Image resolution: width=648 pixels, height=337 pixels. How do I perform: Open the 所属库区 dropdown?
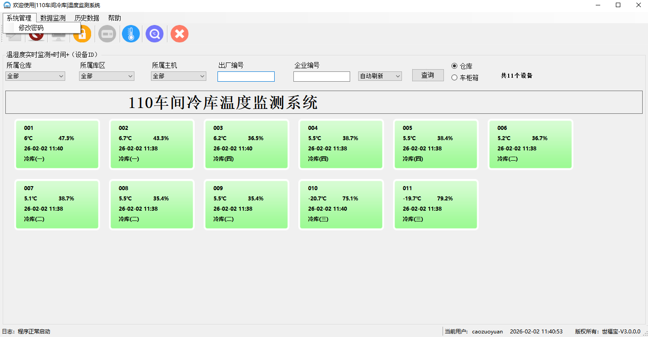click(x=107, y=76)
